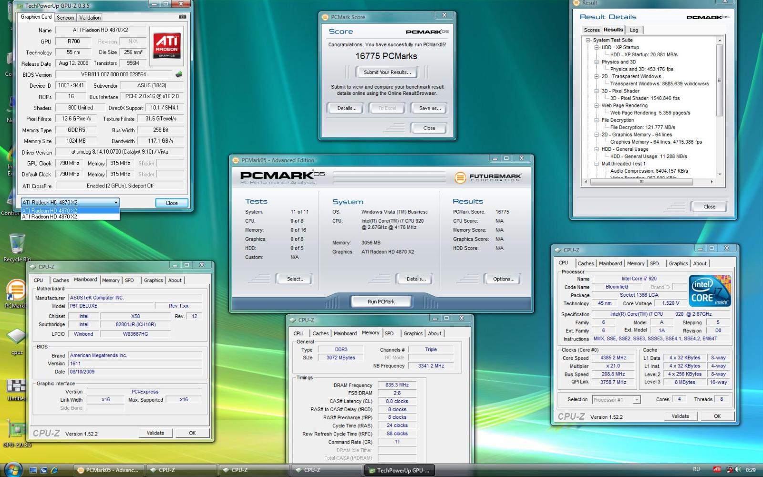The height and width of the screenshot is (477, 763).
Task: Open the Windows Start orb
Action: (13, 470)
